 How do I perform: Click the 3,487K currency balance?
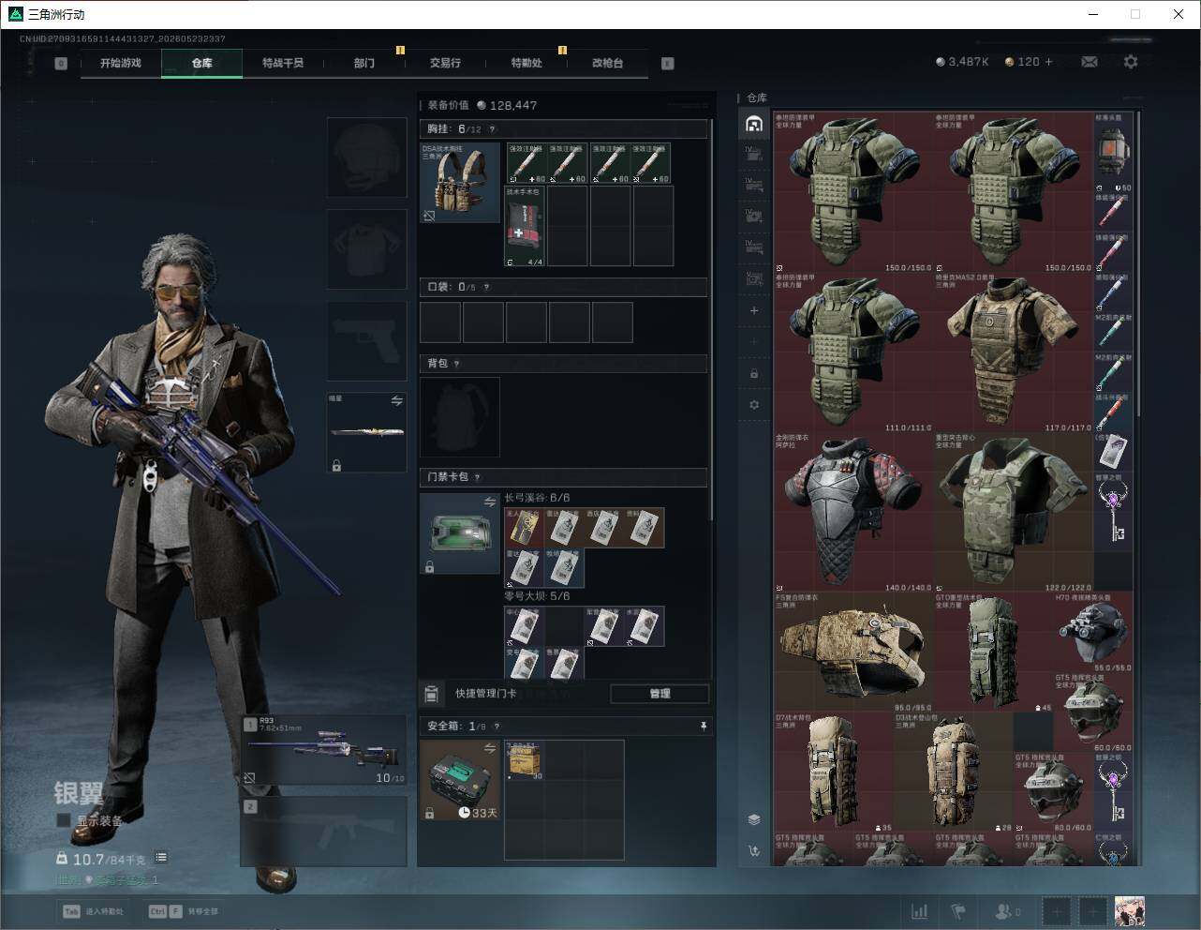point(962,62)
